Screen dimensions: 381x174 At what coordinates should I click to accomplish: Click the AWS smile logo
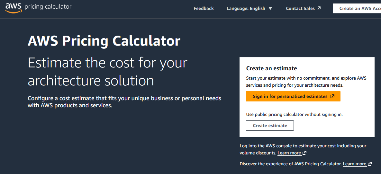(x=13, y=8)
